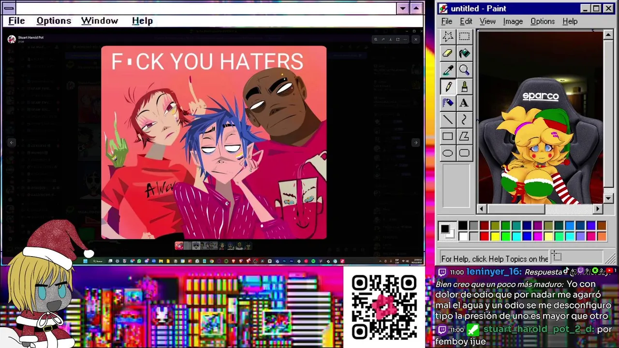Screen dimensions: 619x348
Task: Click username leninyer_16 in chat
Action: [x=494, y=272]
